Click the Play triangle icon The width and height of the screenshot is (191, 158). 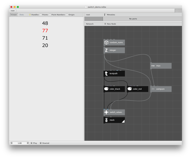[32, 143]
